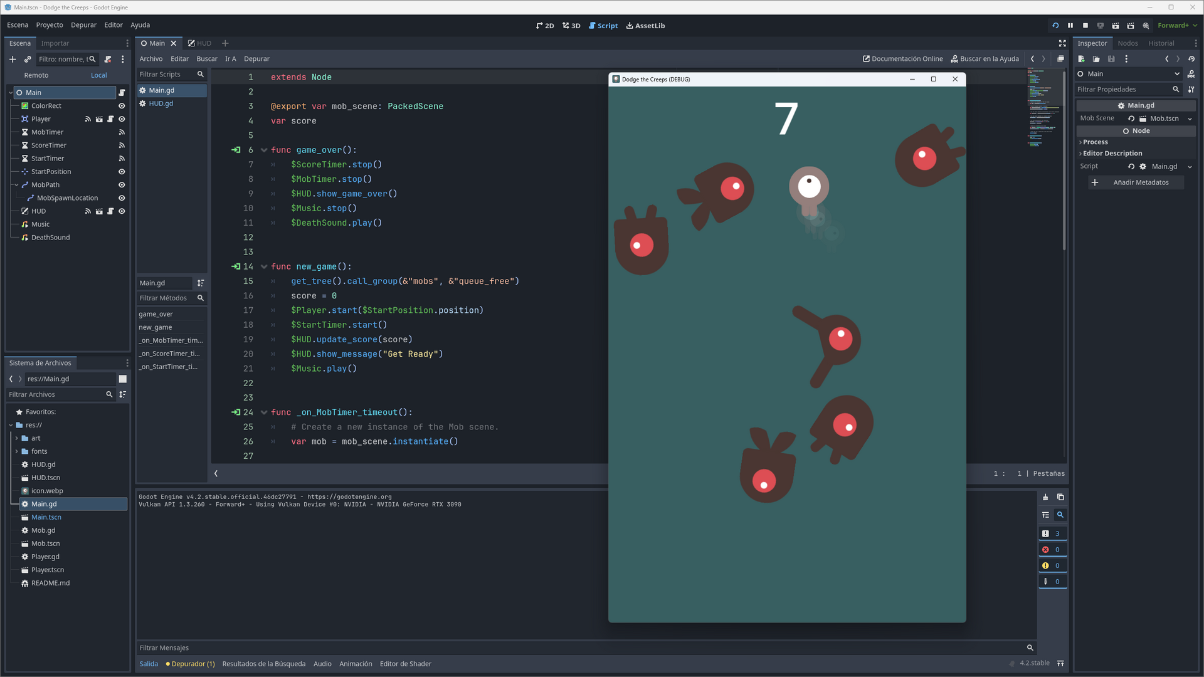Add a new node to scene
This screenshot has width=1204, height=677.
(13, 59)
